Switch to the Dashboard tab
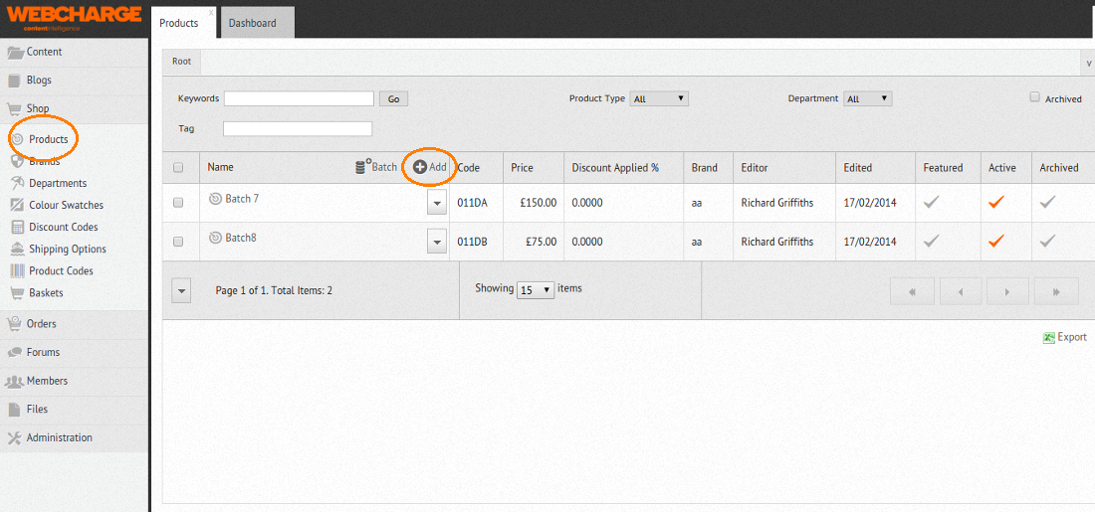 pyautogui.click(x=253, y=23)
